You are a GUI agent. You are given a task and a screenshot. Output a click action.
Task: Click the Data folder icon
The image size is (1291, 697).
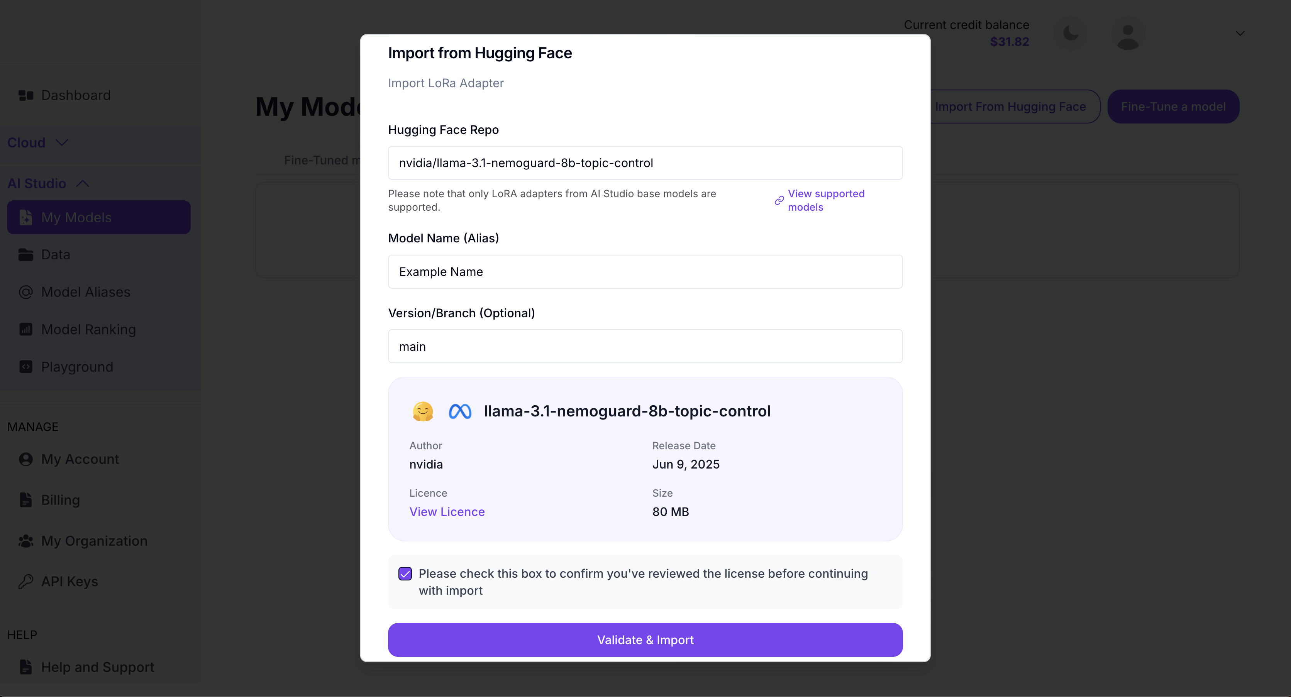coord(25,255)
